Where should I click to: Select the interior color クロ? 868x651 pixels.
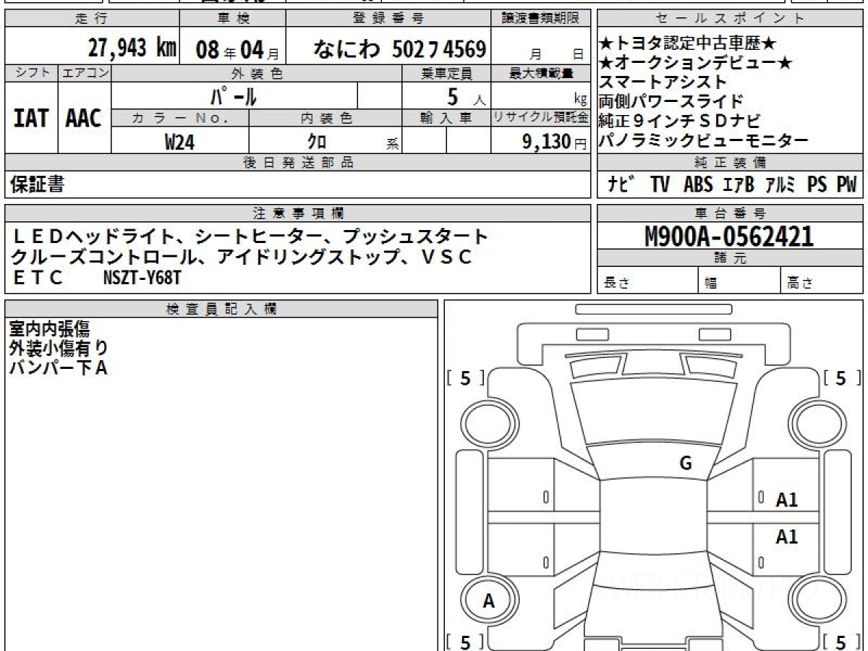tap(317, 142)
